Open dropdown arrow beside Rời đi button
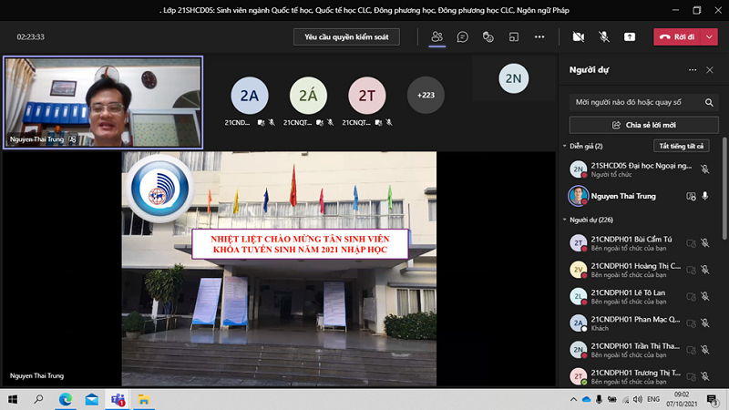The width and height of the screenshot is (729, 410). pos(711,36)
